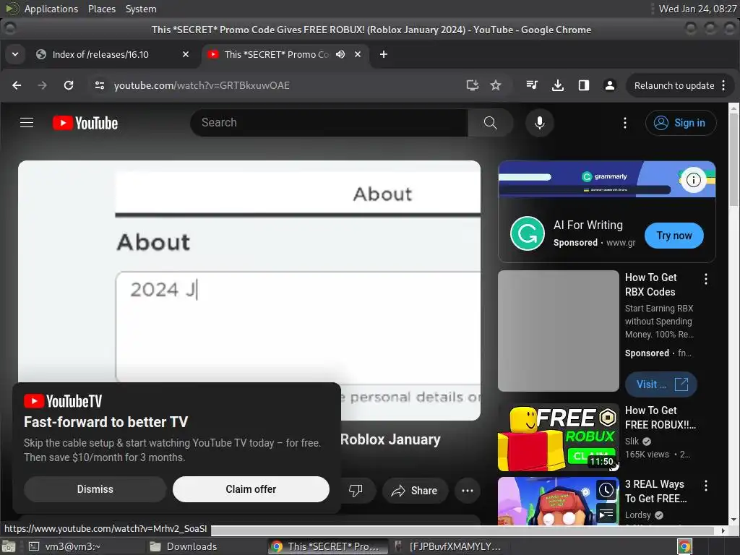The image size is (740, 555).
Task: Open the Chrome three-dot menu
Action: [x=723, y=85]
